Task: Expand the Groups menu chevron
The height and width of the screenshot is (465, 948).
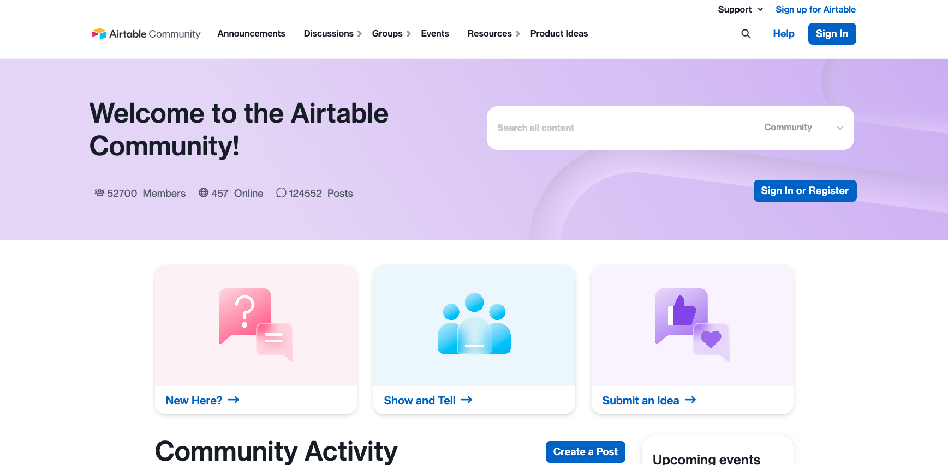Action: point(409,34)
